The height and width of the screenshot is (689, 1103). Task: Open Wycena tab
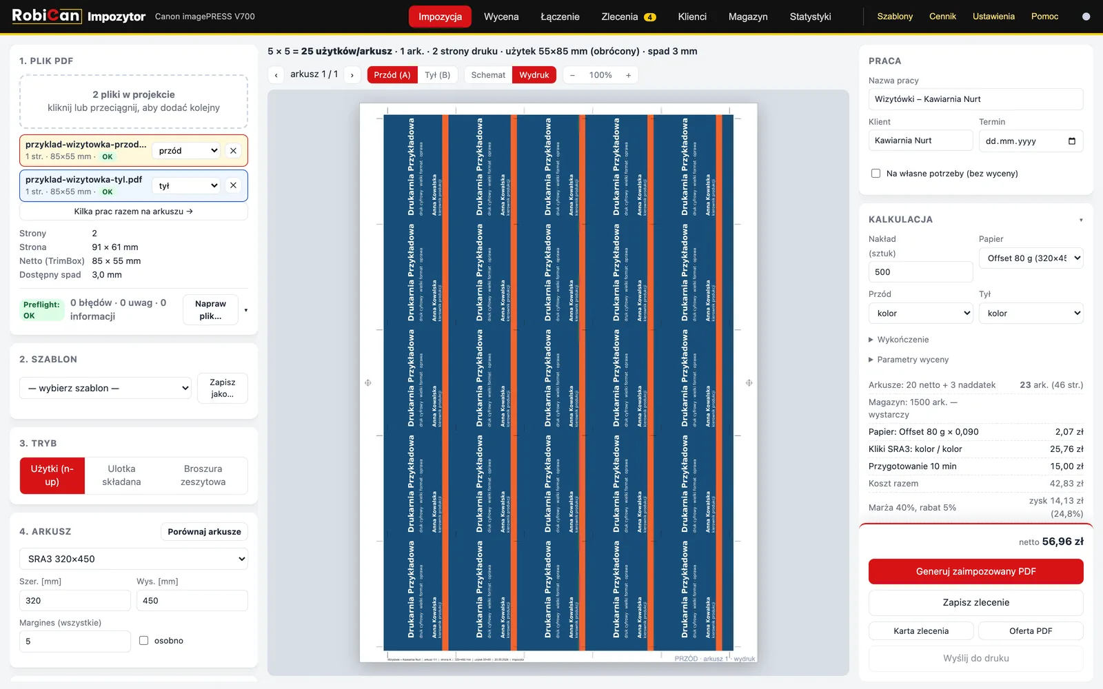click(501, 17)
